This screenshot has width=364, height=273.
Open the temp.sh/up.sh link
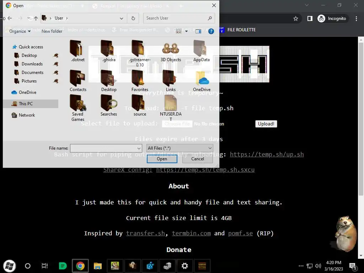(267, 154)
